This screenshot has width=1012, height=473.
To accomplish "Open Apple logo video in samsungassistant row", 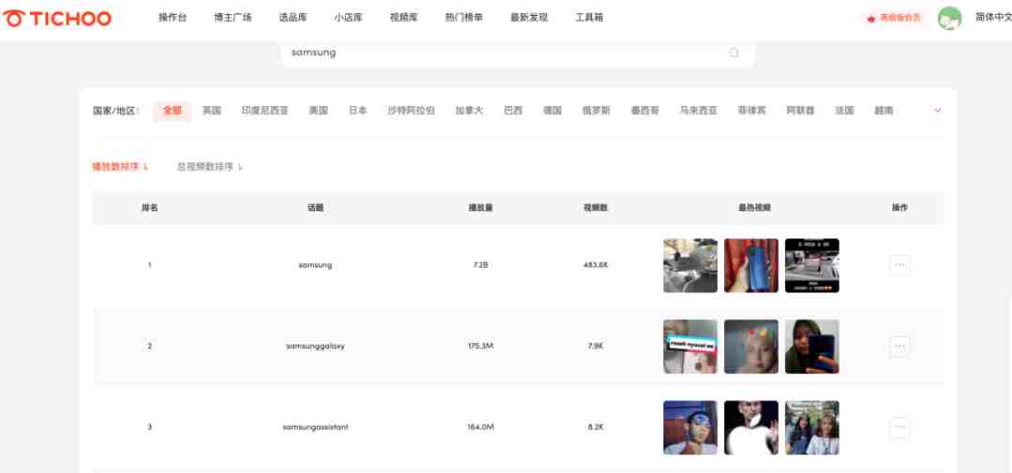I will (x=752, y=427).
